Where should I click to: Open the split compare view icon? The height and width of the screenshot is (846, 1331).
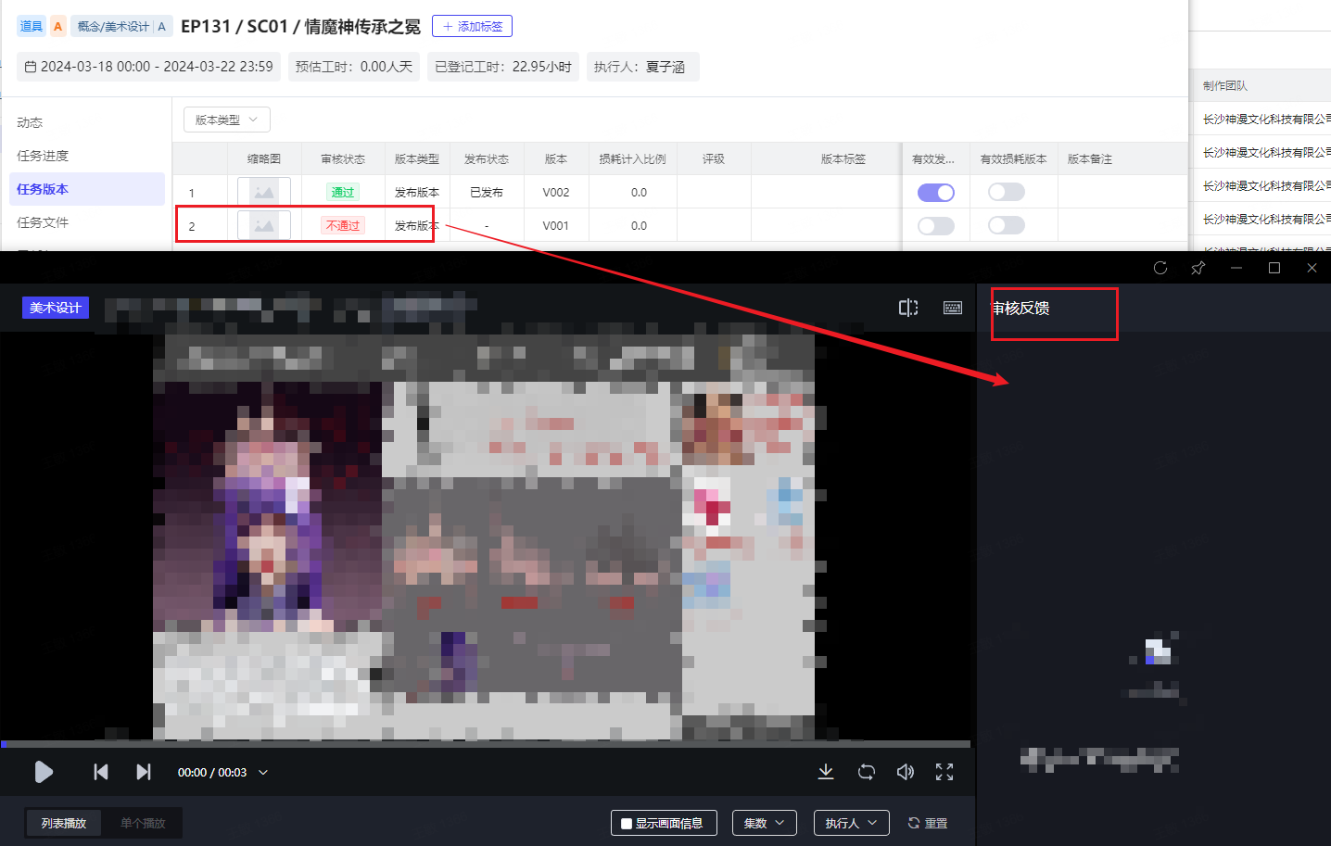pyautogui.click(x=908, y=308)
